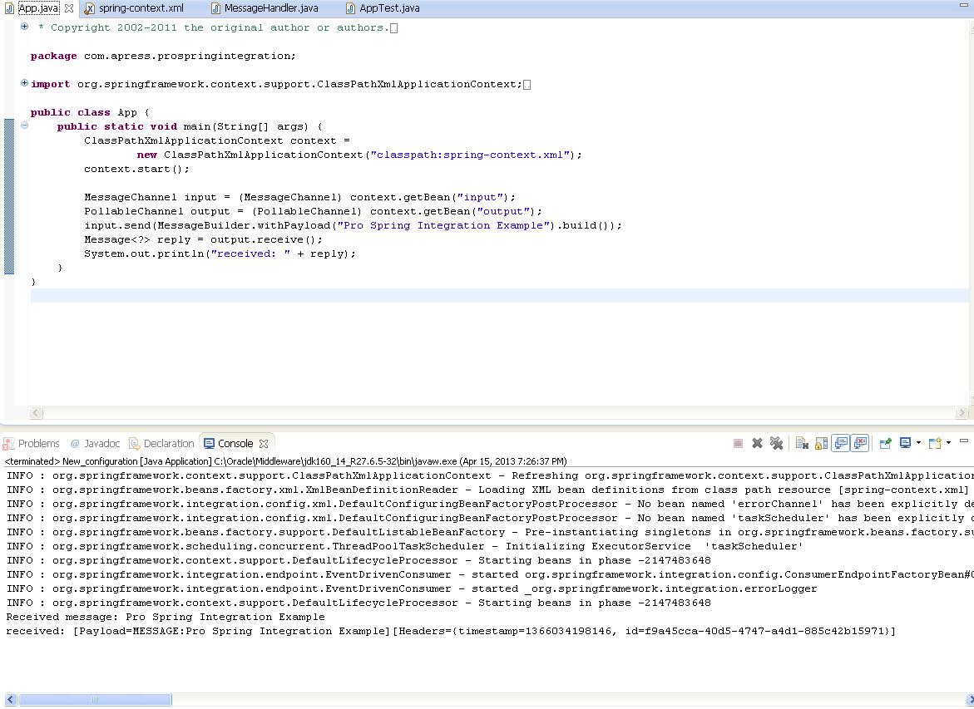Open a new Console view
Image resolution: width=974 pixels, height=709 pixels.
(x=933, y=443)
